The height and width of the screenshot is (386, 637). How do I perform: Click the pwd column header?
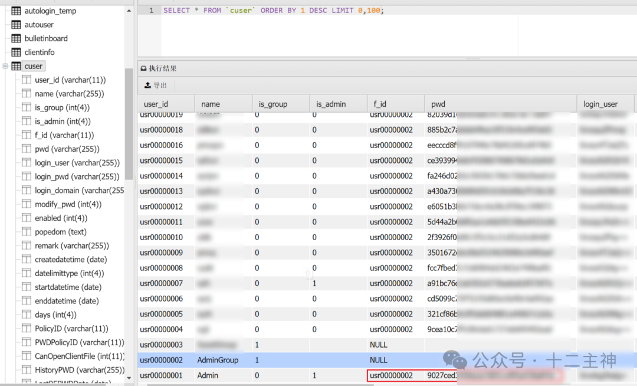[x=438, y=104]
